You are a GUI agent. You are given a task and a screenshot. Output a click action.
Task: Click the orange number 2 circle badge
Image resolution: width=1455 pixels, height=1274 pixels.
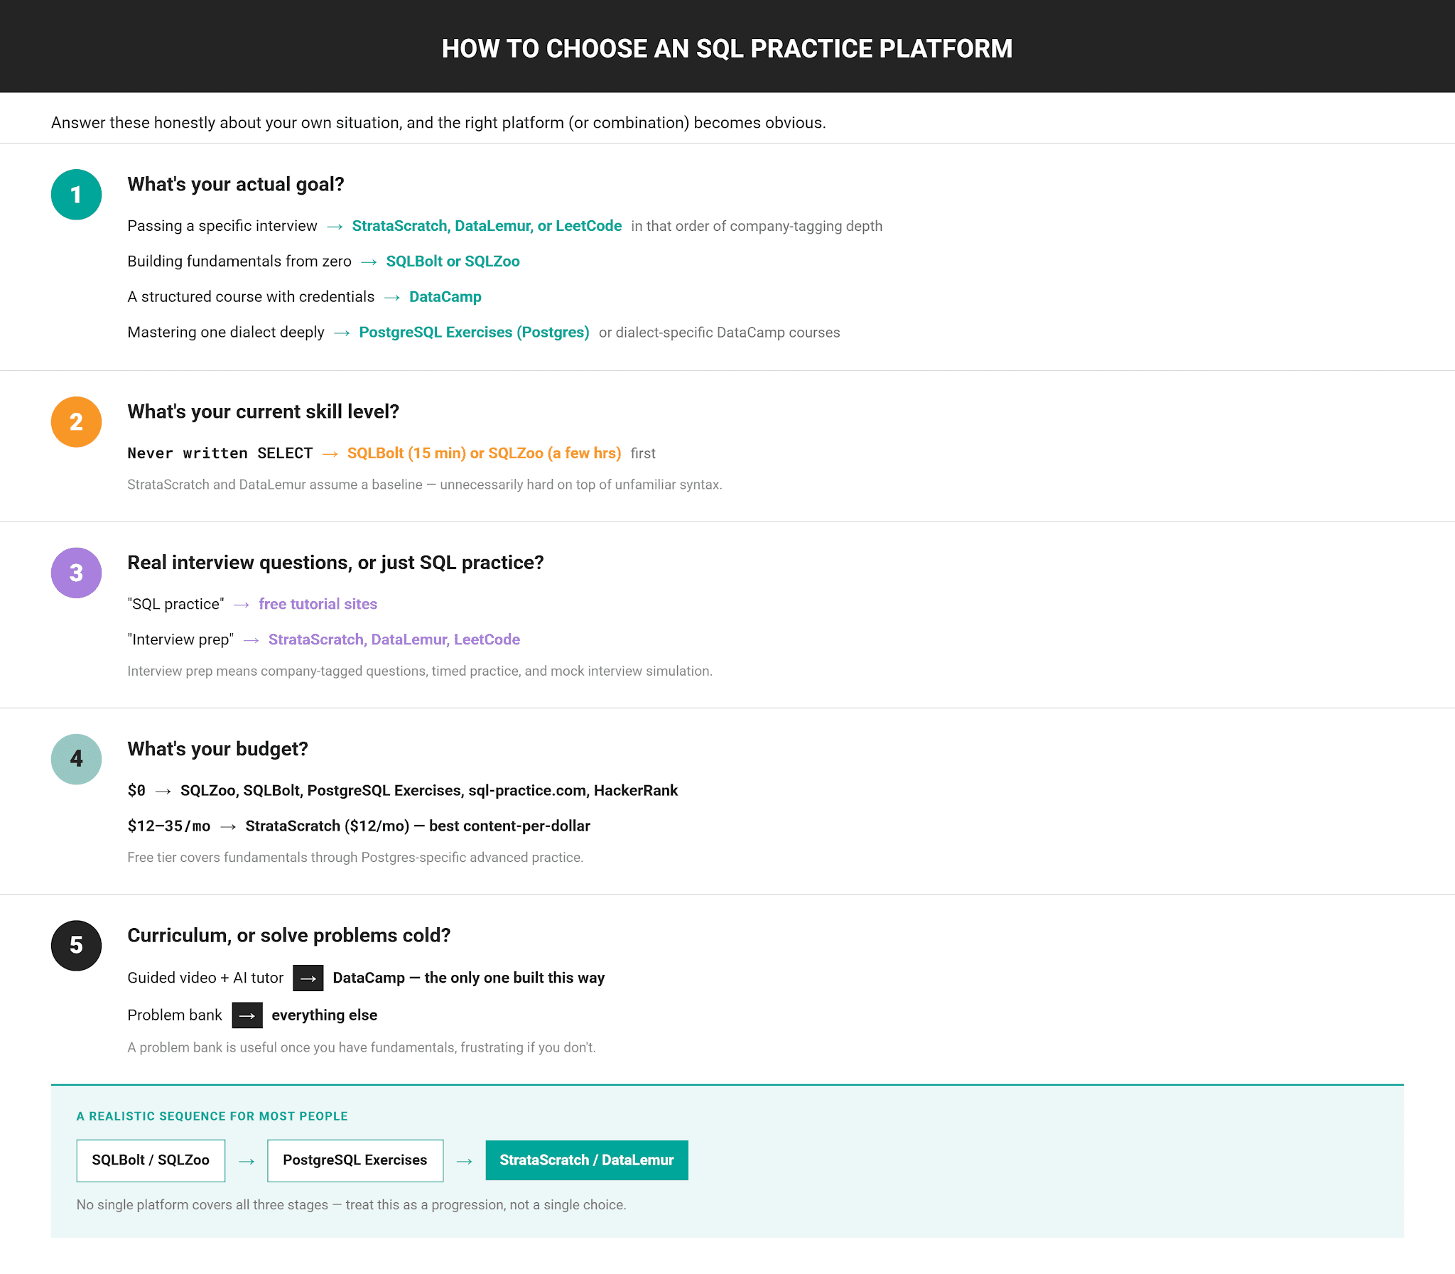(76, 422)
